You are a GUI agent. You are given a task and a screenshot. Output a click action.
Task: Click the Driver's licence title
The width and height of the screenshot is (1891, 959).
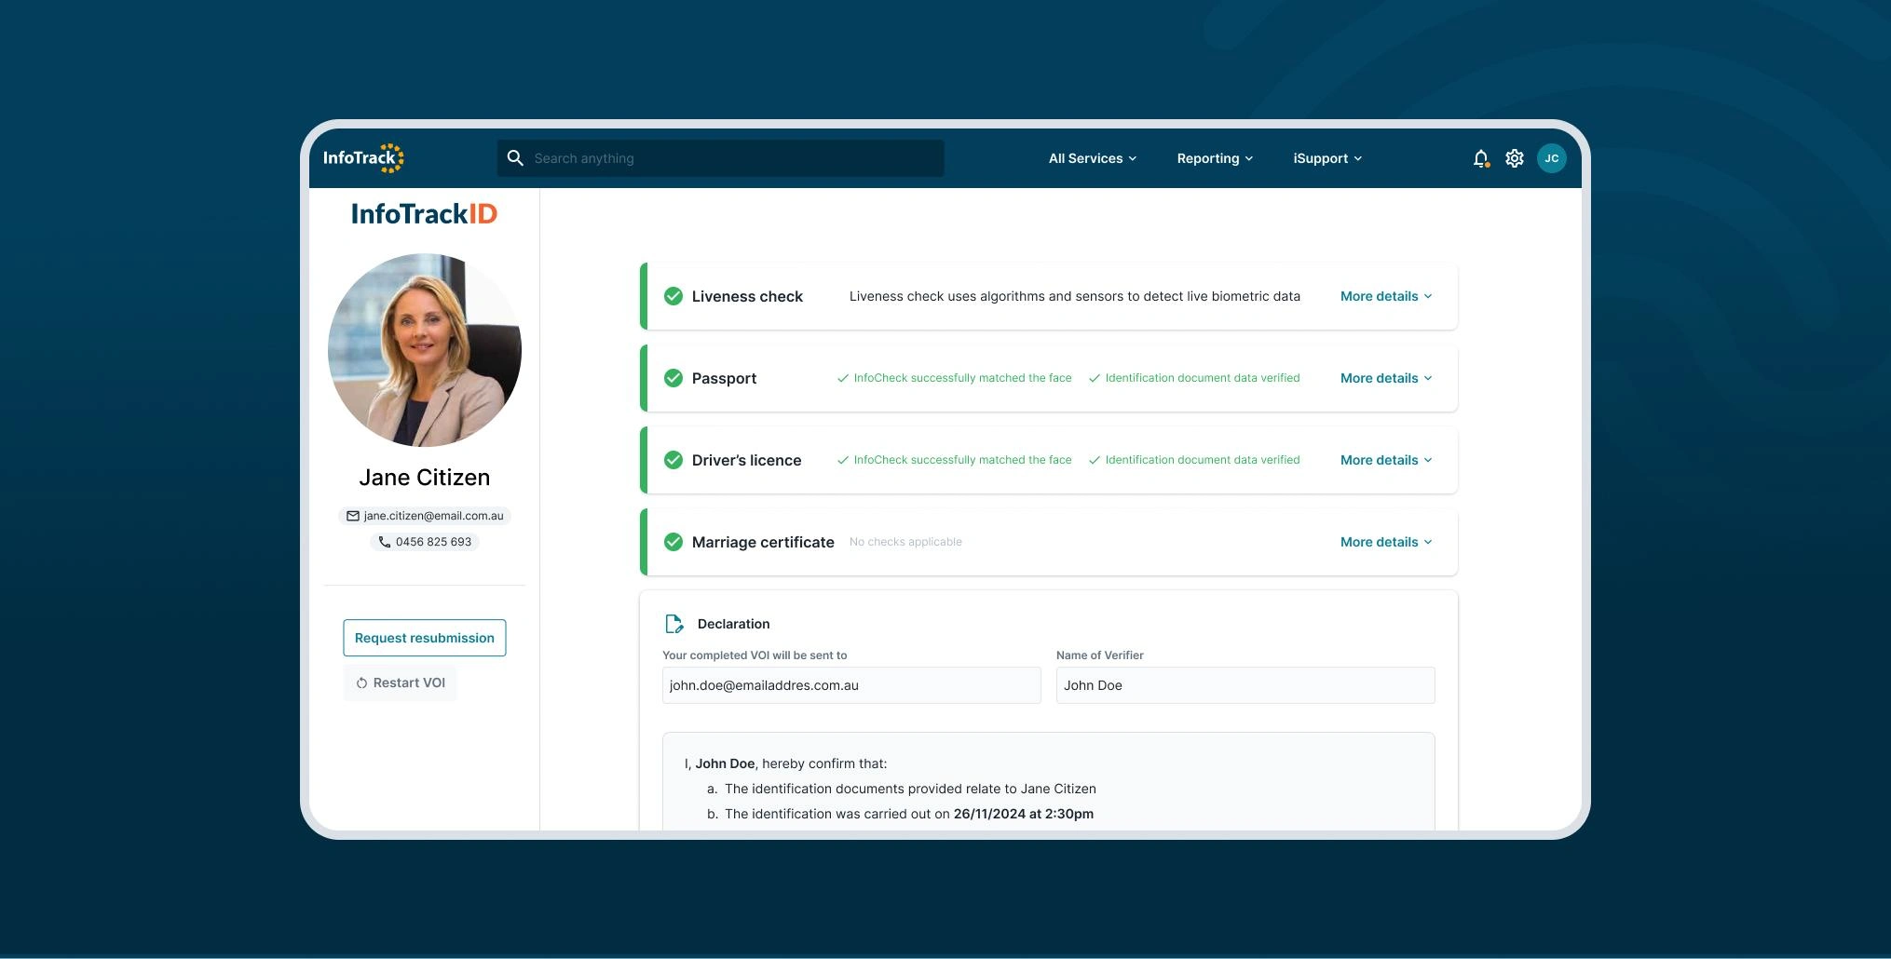(746, 460)
